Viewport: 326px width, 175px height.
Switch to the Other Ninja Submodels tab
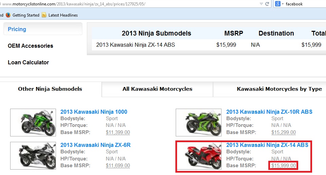click(50, 89)
